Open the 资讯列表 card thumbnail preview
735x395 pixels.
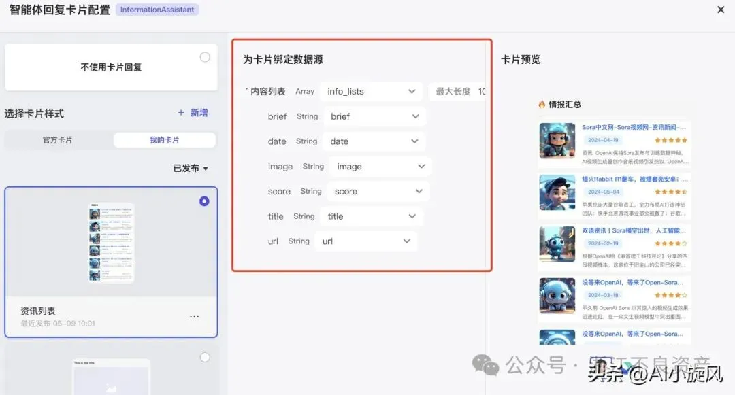click(111, 243)
